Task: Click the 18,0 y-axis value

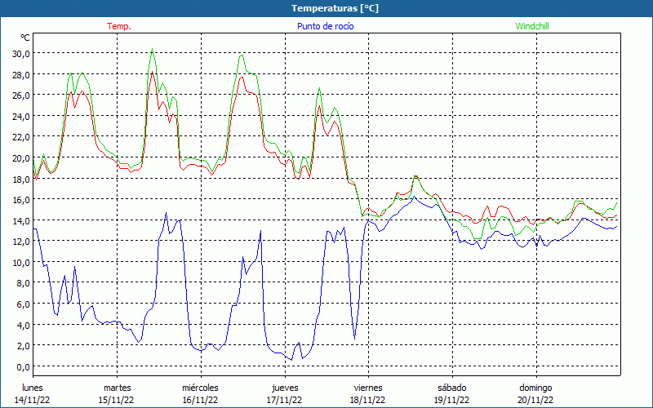Action: coord(21,179)
